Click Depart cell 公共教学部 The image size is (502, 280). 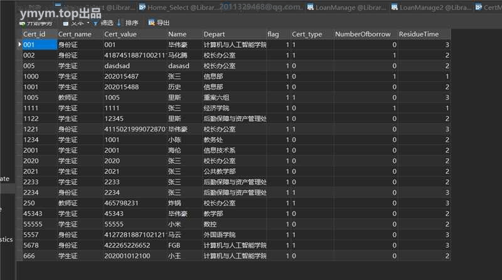[x=234, y=171]
